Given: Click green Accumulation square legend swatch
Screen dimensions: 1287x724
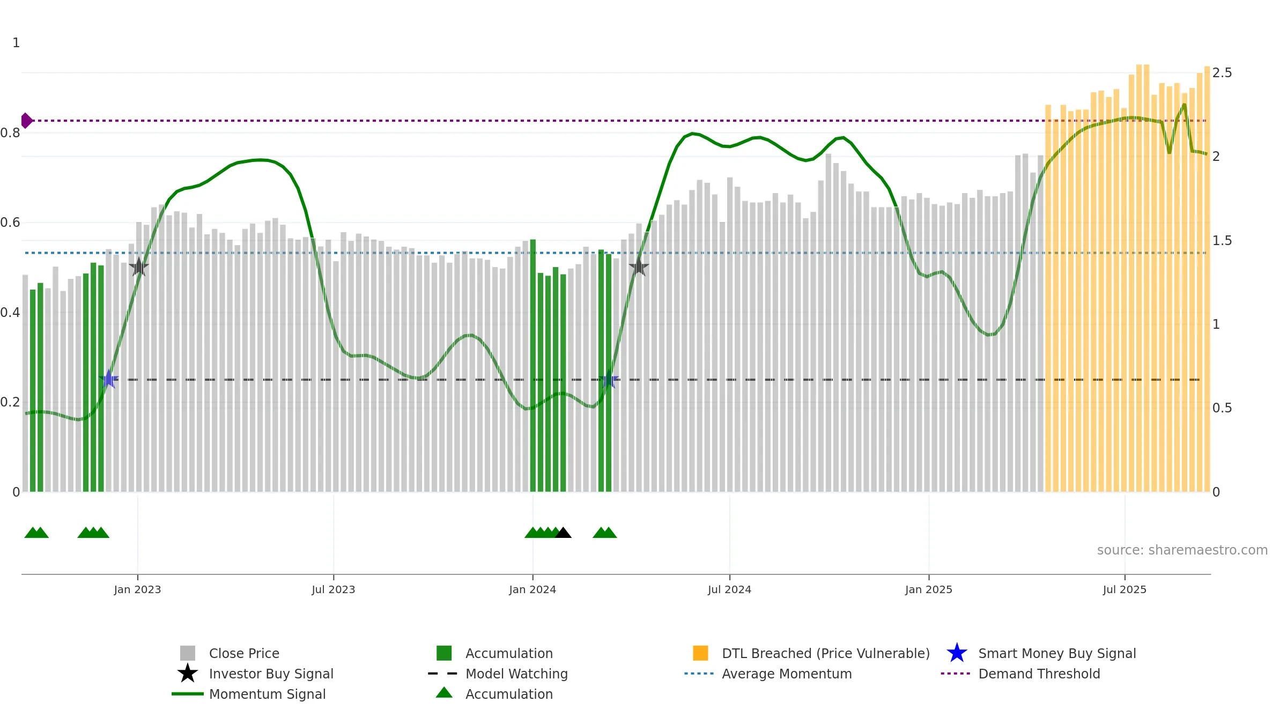Looking at the screenshot, I should click(x=444, y=653).
